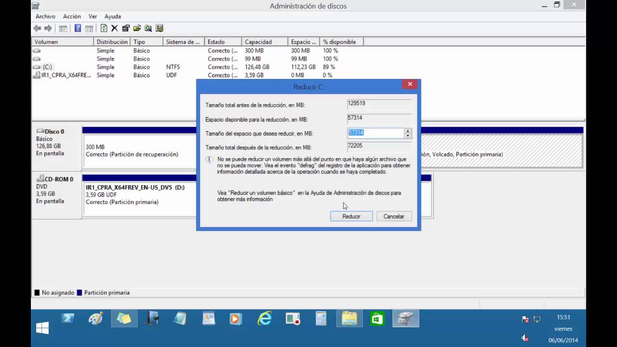Click the Reducir button

tap(351, 216)
